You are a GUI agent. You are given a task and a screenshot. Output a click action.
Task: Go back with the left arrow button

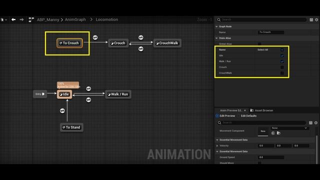coord(13,19)
